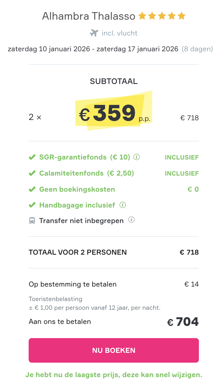Click the checkmark next to Calamiteitenfonds
221x385 pixels.
pyautogui.click(x=32, y=173)
